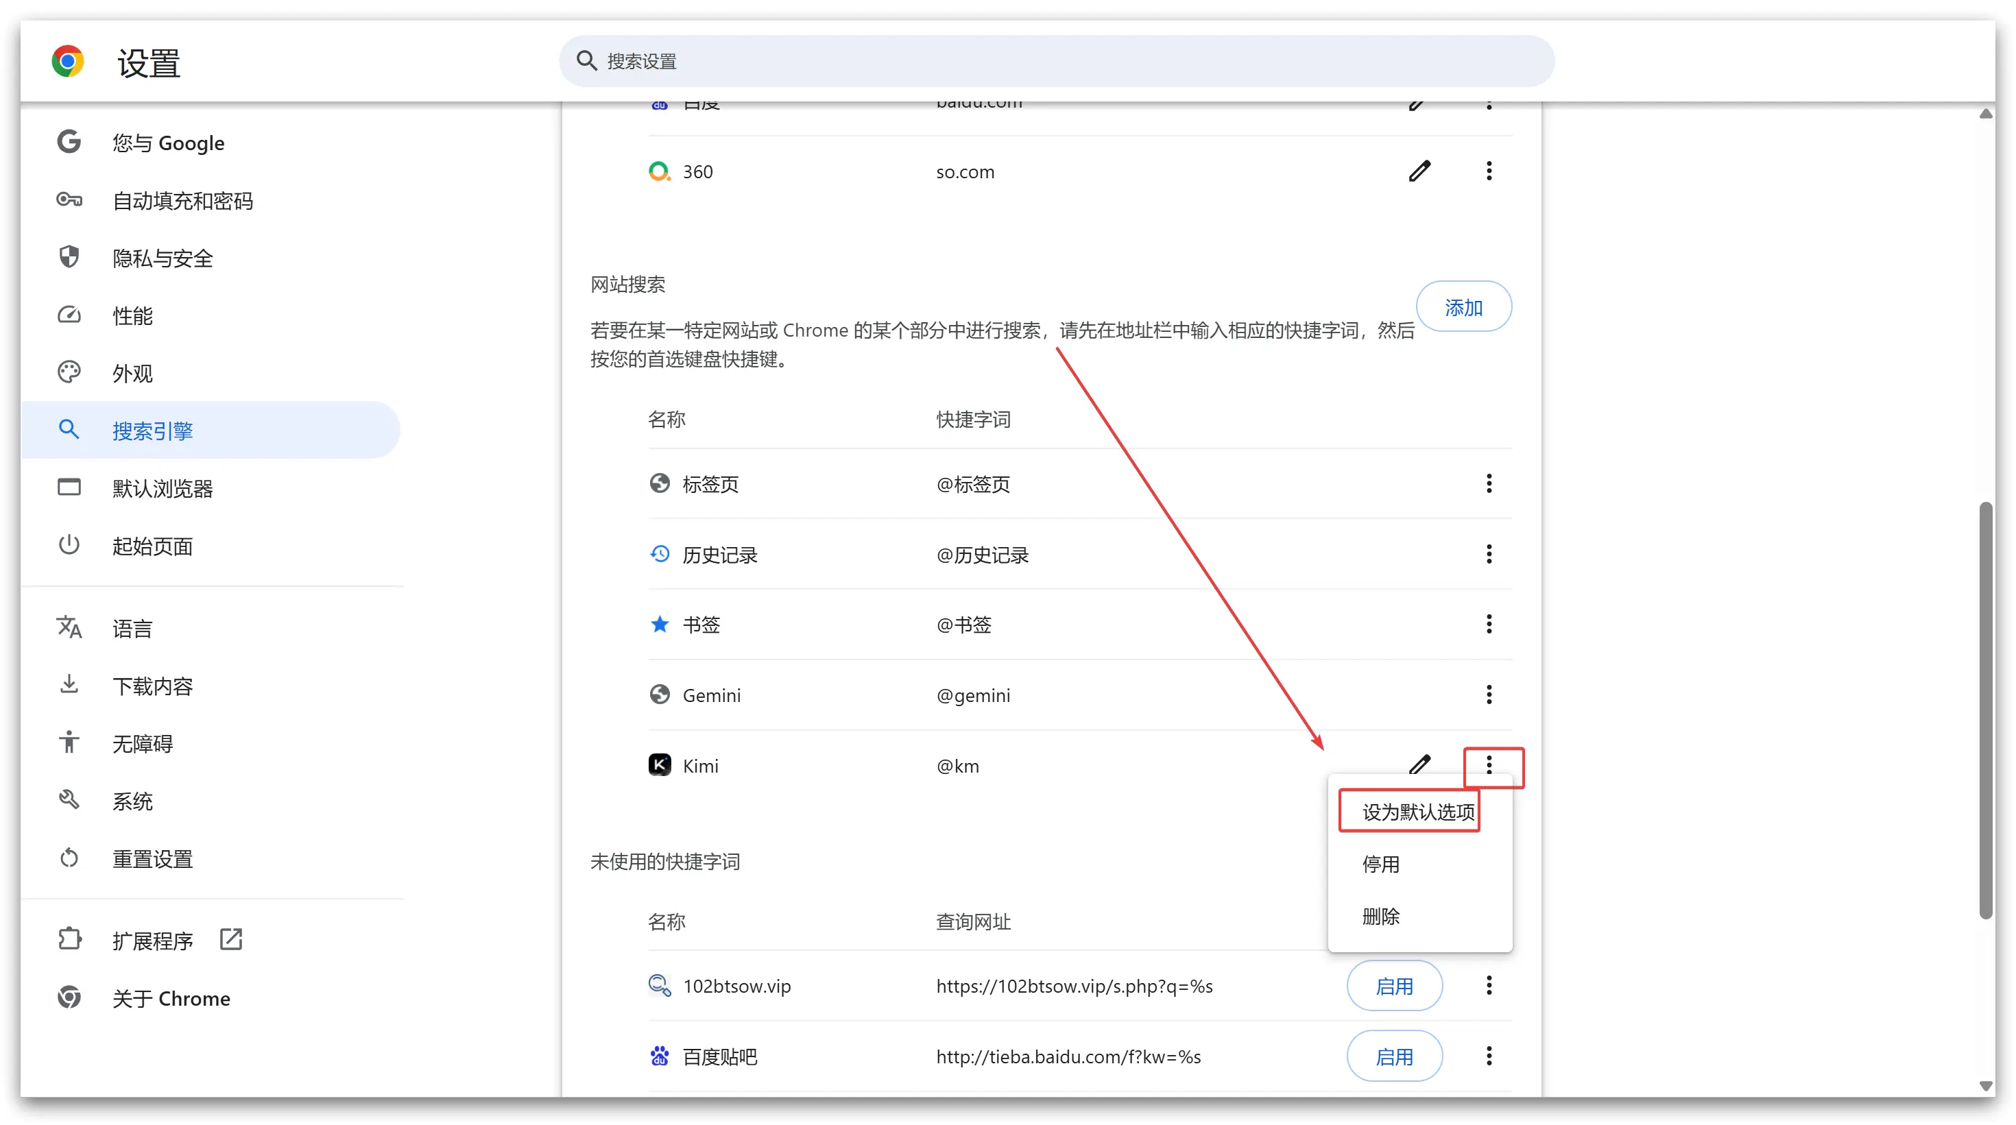Click the puzzle piece extensions icon
The width and height of the screenshot is (2016, 1125).
click(x=69, y=939)
